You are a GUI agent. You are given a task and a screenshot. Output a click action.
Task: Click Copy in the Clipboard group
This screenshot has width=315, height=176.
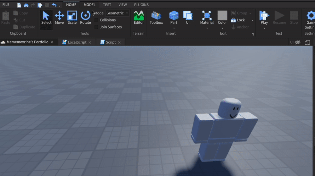[x=20, y=13]
